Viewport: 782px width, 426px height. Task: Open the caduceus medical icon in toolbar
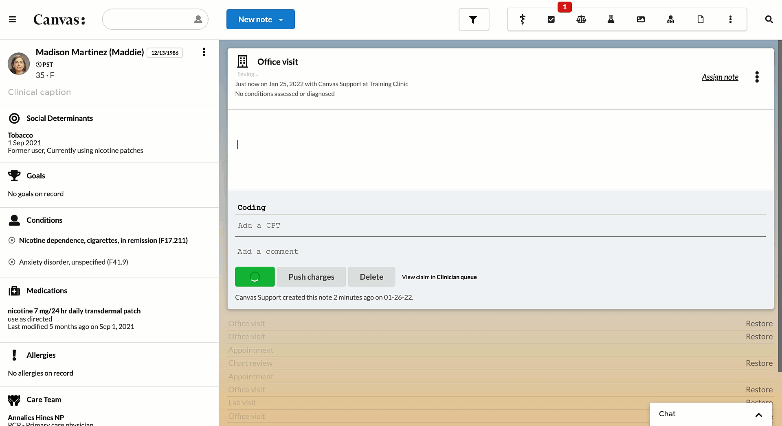point(522,20)
